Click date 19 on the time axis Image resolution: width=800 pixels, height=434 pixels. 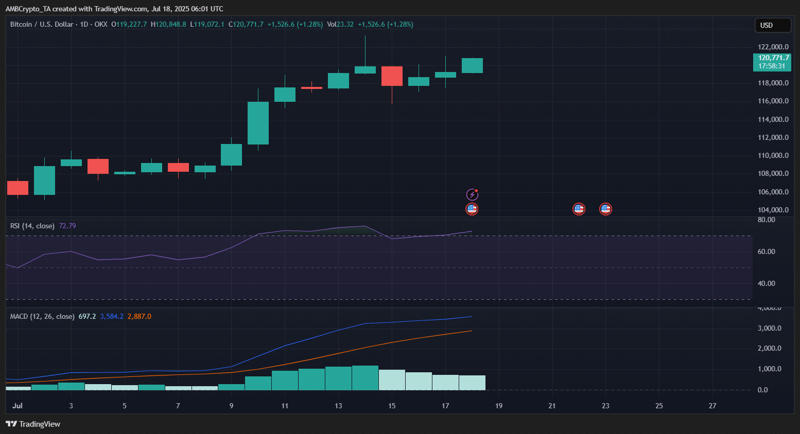pyautogui.click(x=499, y=406)
